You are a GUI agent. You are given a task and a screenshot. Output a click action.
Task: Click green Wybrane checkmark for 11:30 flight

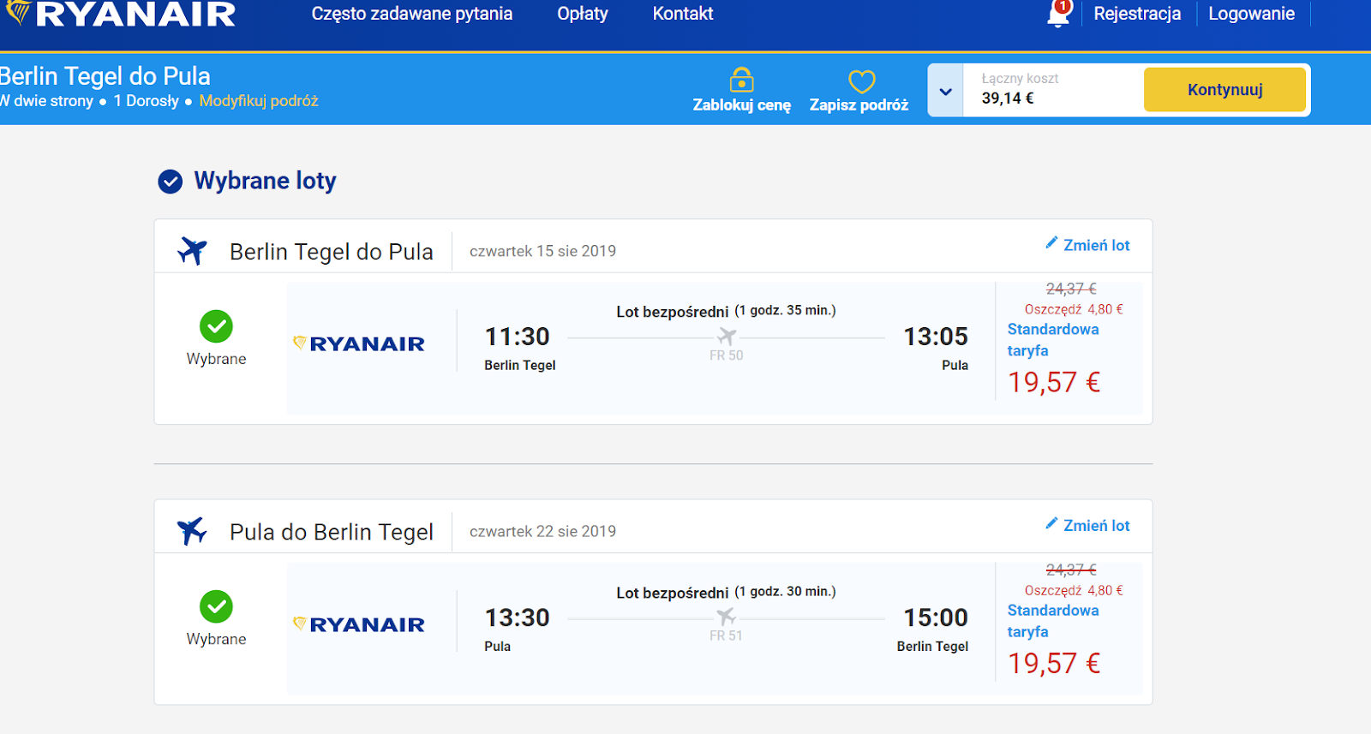(x=216, y=326)
